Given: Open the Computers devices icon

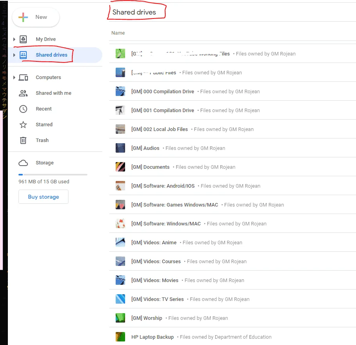Looking at the screenshot, I should tap(23, 77).
